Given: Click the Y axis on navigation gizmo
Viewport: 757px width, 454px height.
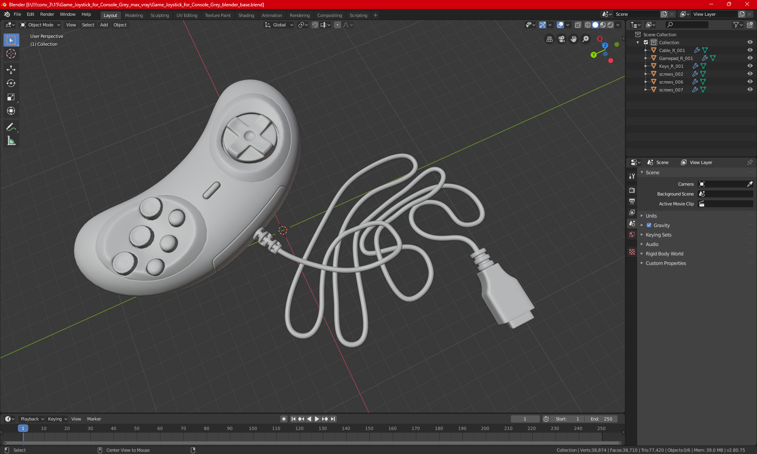Looking at the screenshot, I should 593,55.
